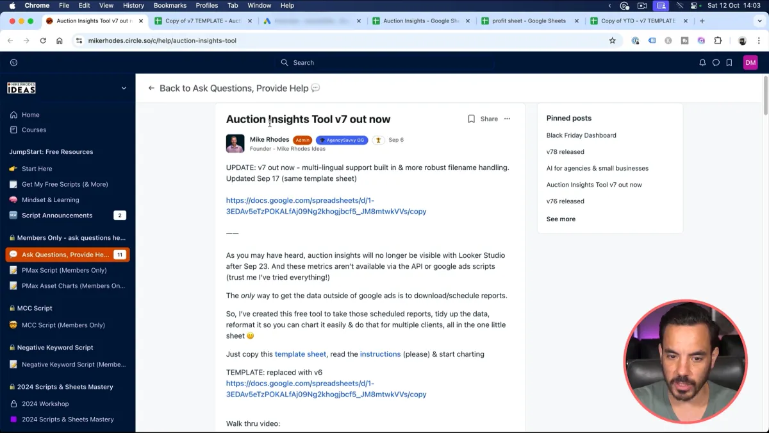Open the post's three-dot options menu
This screenshot has width=769, height=433.
coord(507,119)
